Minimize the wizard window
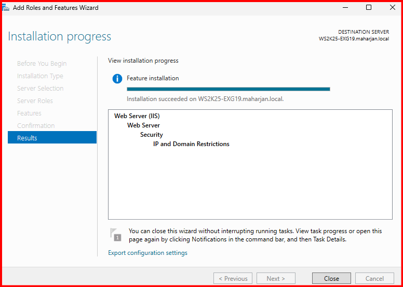The image size is (403, 287). (345, 8)
